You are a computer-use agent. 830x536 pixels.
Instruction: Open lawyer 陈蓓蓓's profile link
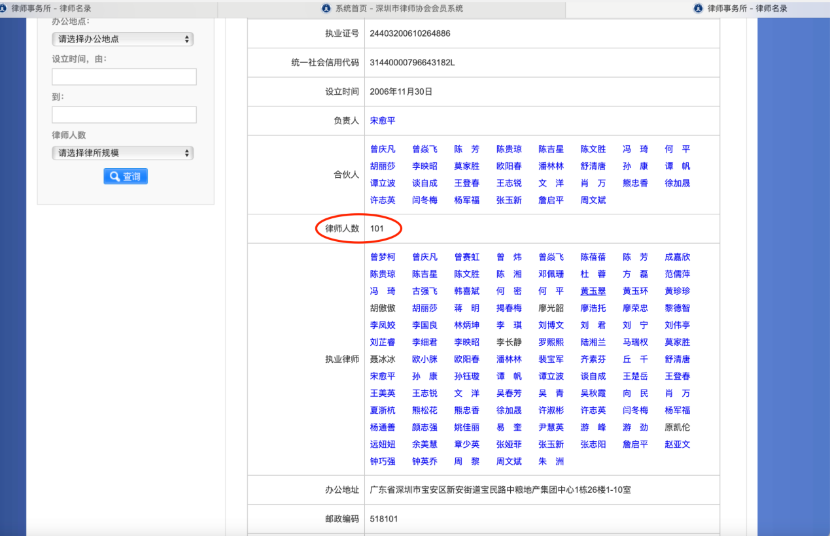(x=593, y=257)
